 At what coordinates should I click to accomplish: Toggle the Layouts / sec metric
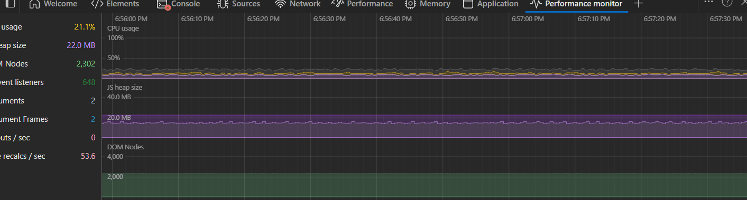[x=48, y=138]
